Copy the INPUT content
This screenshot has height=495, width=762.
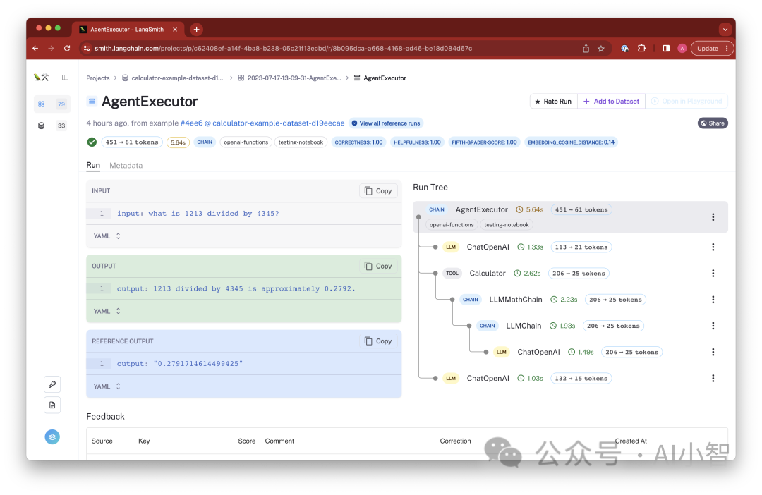378,191
